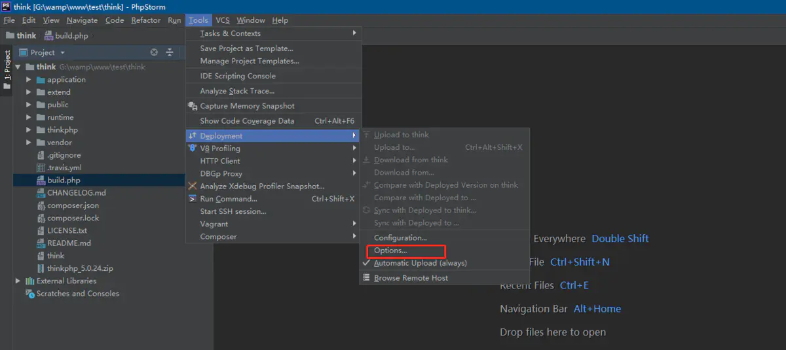This screenshot has width=786, height=350.
Task: Open the Refactor menu
Action: pos(145,20)
